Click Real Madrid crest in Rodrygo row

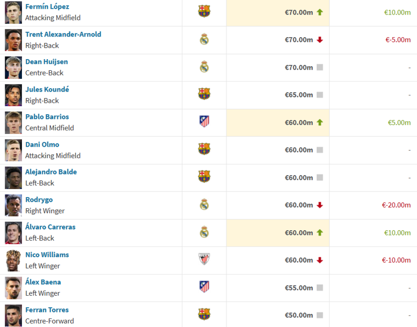coord(204,204)
